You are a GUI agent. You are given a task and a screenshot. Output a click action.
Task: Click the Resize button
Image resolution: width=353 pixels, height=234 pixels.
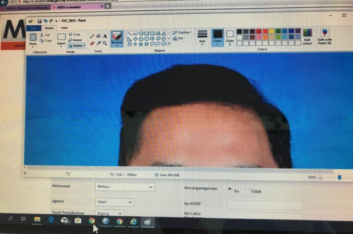click(x=75, y=40)
